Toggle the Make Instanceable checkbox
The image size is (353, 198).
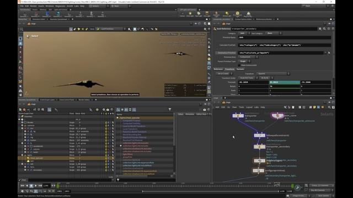click(239, 65)
